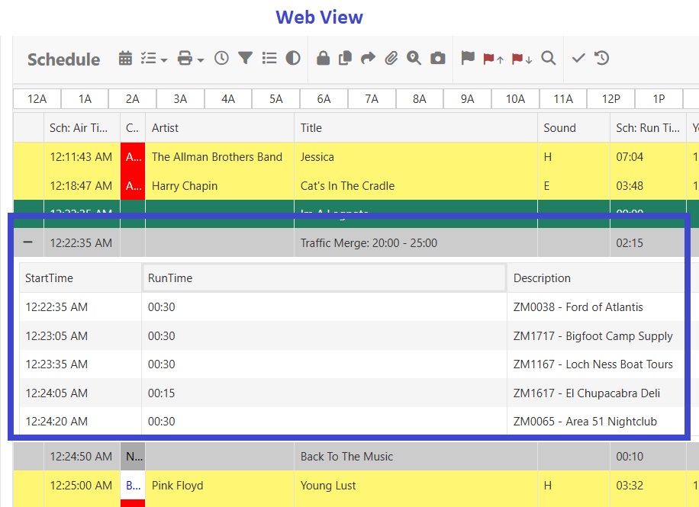
Task: Select the filter funnel icon
Action: coord(244,58)
